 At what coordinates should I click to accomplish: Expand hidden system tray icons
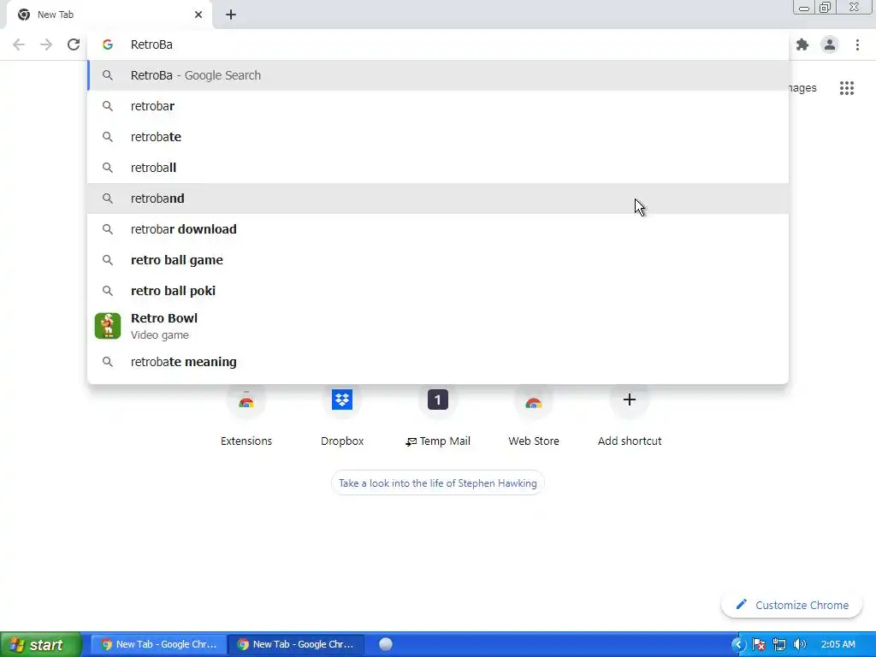(738, 645)
